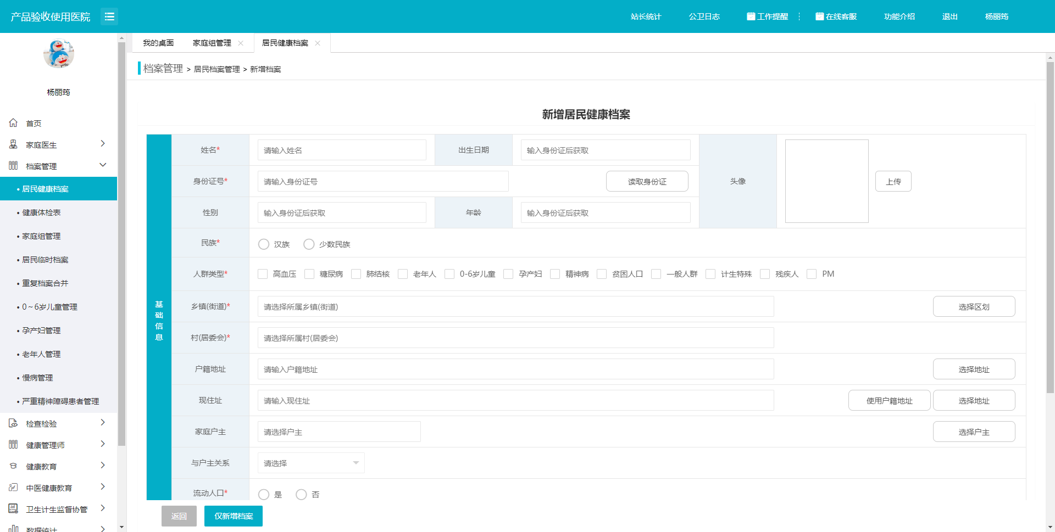
Task: Close the 居民健康档案 tab
Action: pyautogui.click(x=318, y=43)
